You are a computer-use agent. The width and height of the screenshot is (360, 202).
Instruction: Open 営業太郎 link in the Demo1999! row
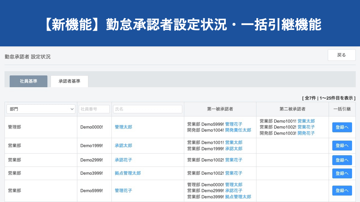pos(234,143)
